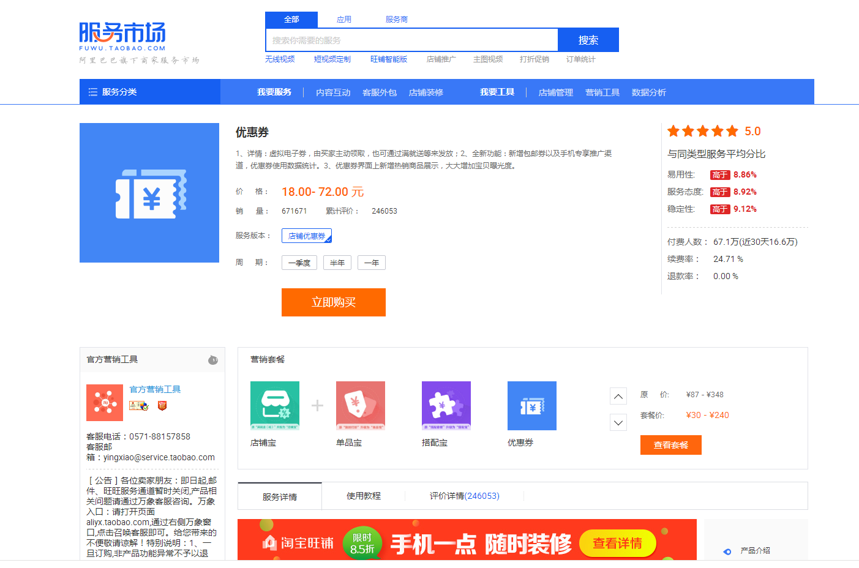Screen dimensions: 859x568
Task: Open 店铺管理 in the navigation bar
Action: 556,92
